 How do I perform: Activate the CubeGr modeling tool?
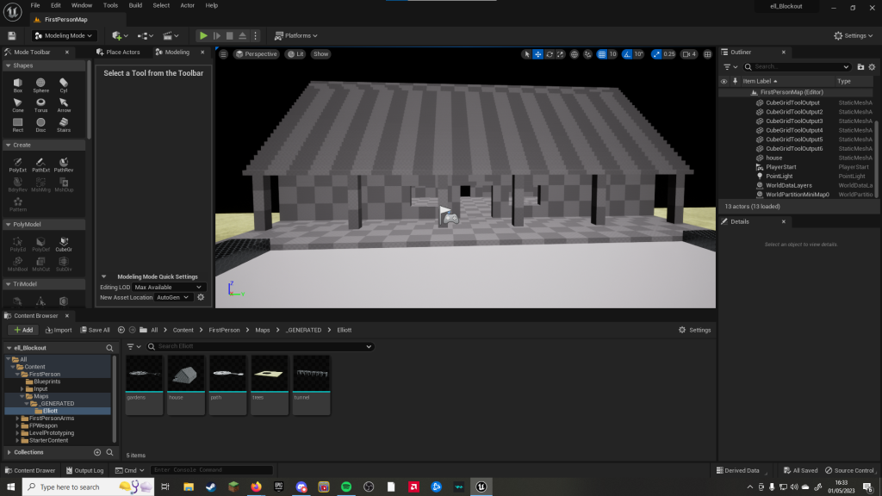64,244
